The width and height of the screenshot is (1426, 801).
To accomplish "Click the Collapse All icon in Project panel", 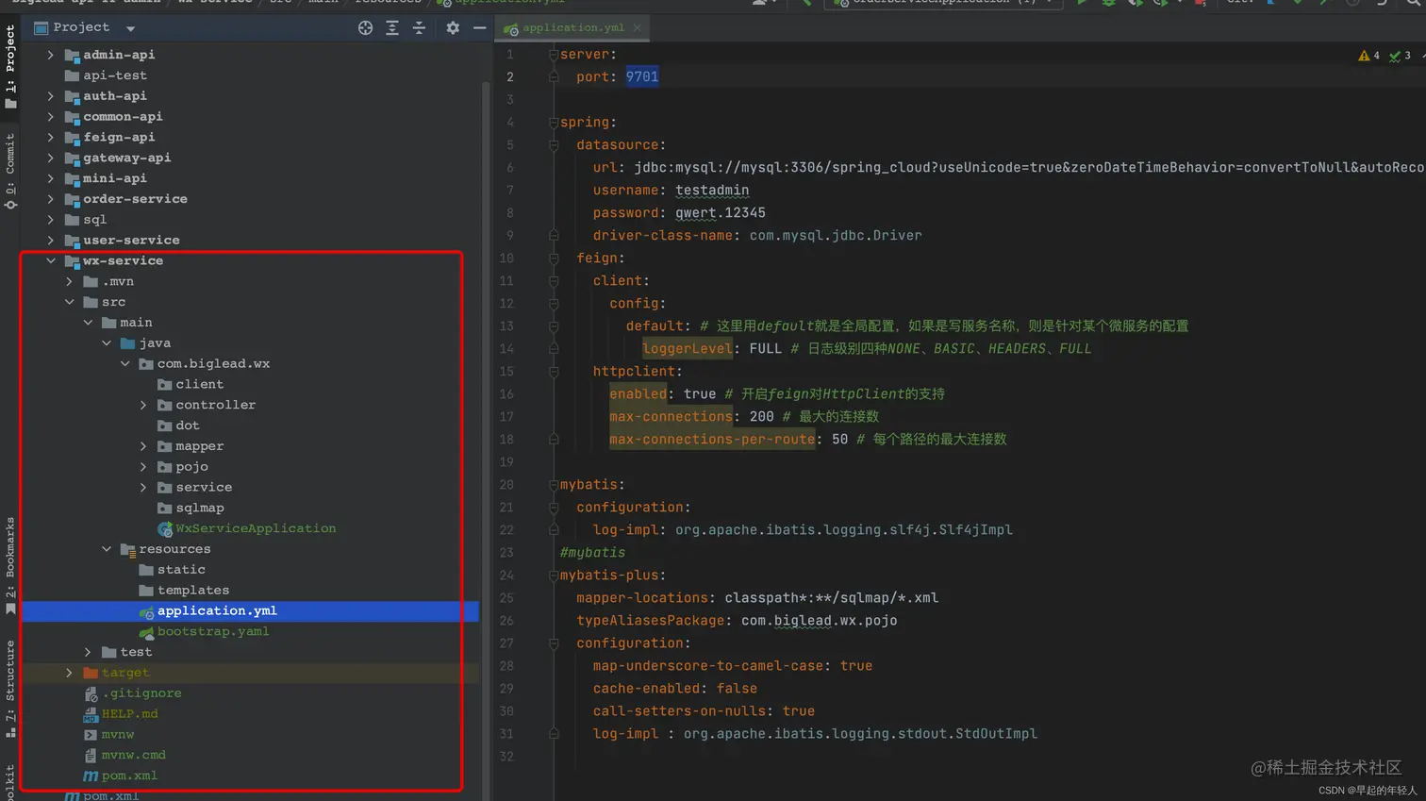I will [x=419, y=28].
